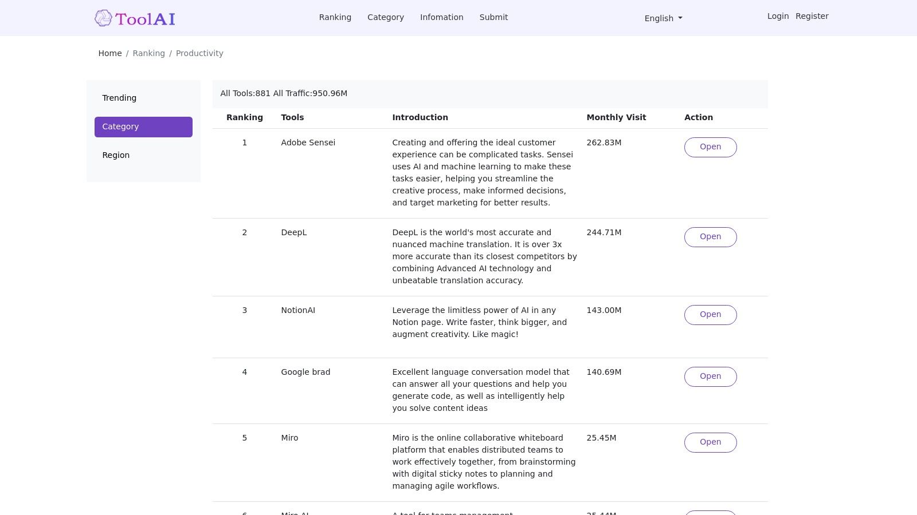The height and width of the screenshot is (515, 917).
Task: Click the Adobe Sensei introduction text
Action: point(483,173)
